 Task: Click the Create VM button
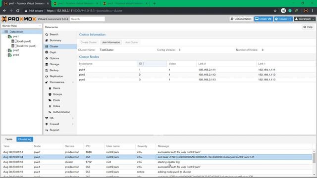[x=264, y=19]
